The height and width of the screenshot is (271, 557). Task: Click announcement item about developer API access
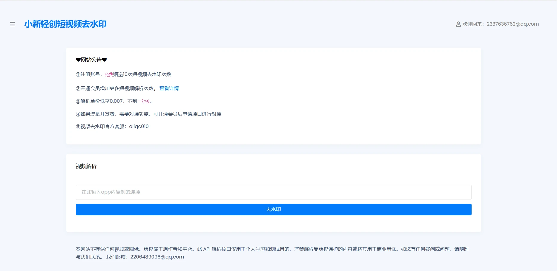point(149,114)
